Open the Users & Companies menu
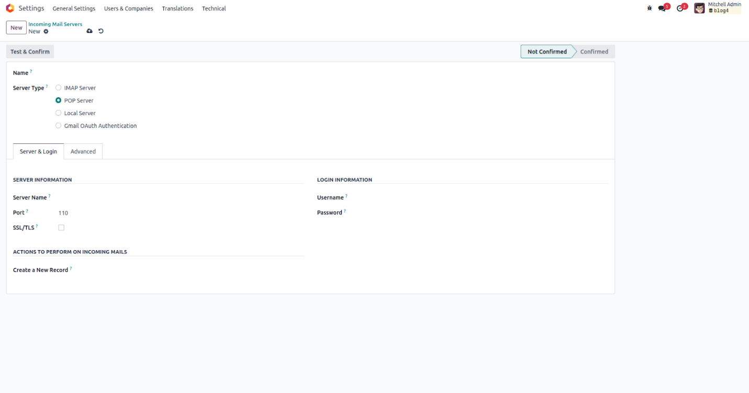Viewport: 749px width, 393px height. point(129,8)
